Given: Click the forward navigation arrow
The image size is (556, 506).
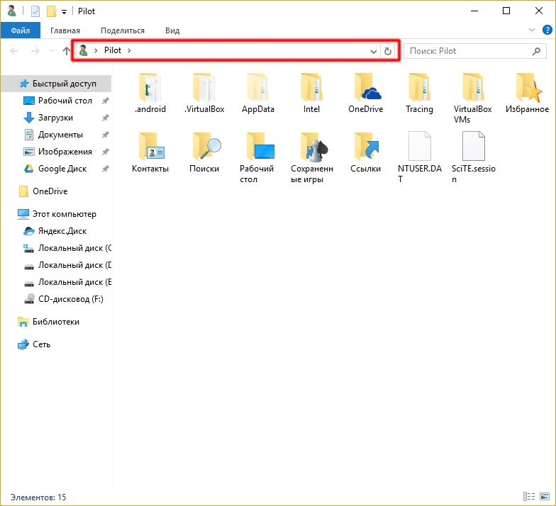Looking at the screenshot, I should 35,51.
